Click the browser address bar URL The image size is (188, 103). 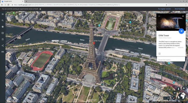(67, 5)
